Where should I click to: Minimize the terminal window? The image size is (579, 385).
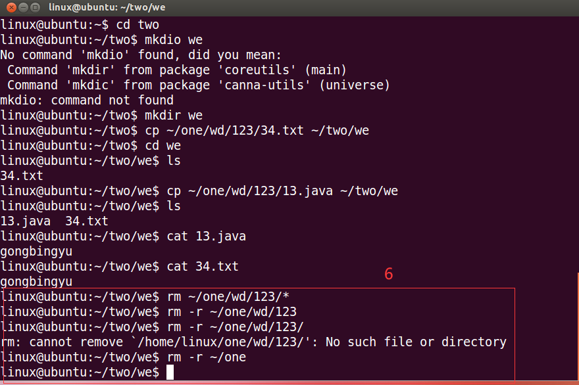22,7
